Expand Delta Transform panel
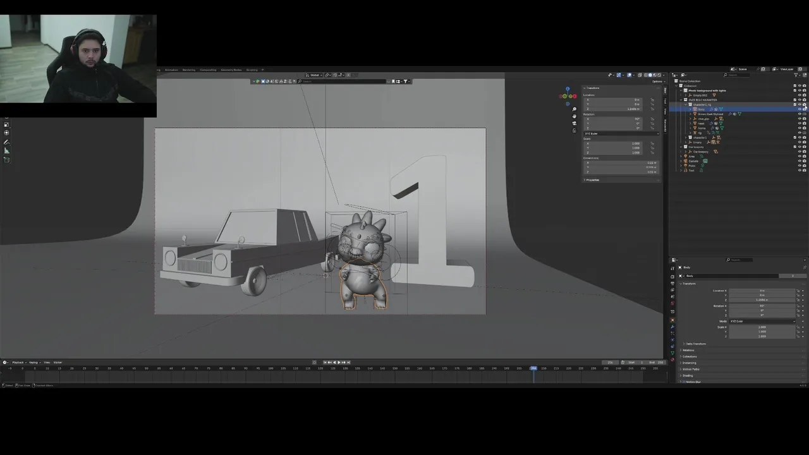 (x=694, y=344)
